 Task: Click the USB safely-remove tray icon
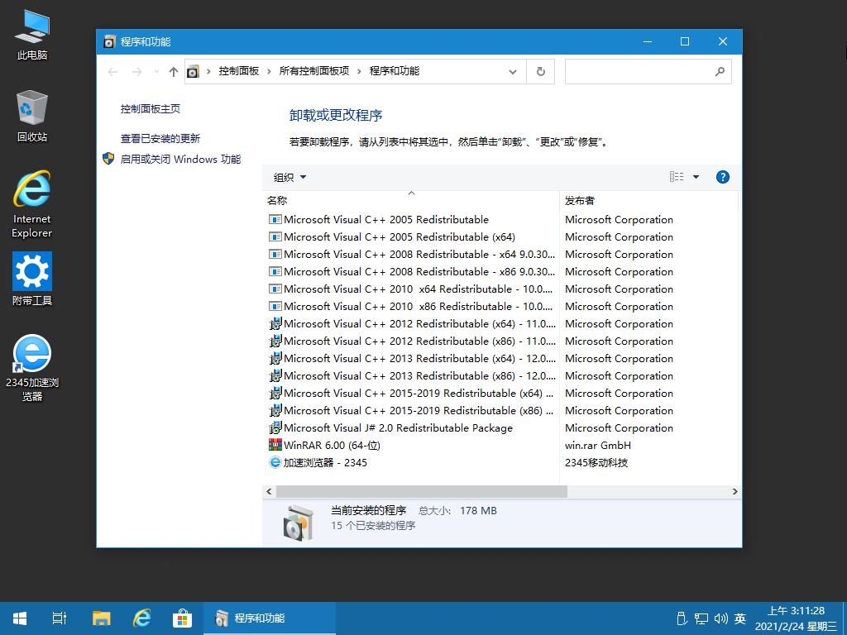tap(682, 618)
